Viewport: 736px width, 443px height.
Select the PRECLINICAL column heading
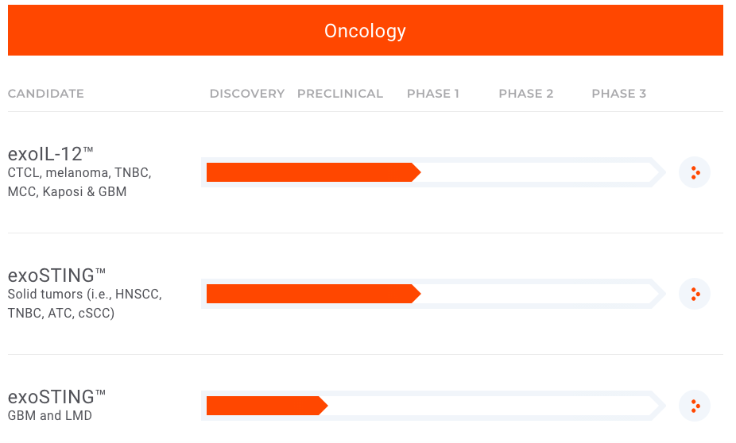(340, 94)
